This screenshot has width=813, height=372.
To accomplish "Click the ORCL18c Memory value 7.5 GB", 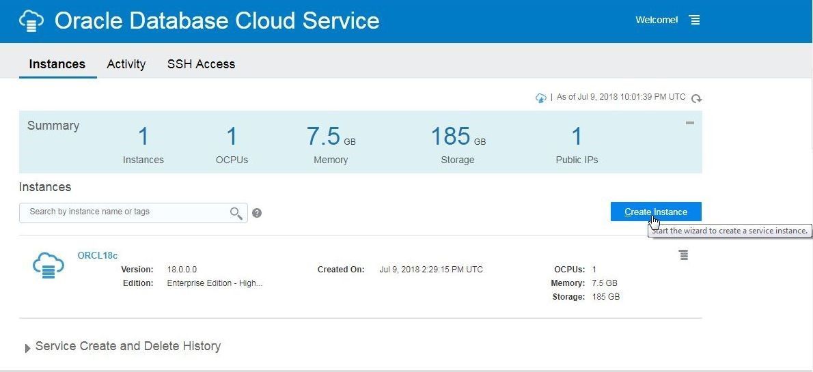I will (605, 283).
